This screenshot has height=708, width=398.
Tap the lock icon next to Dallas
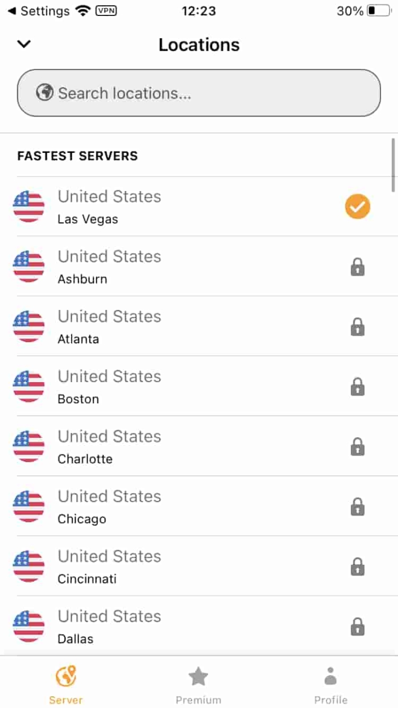[357, 627]
